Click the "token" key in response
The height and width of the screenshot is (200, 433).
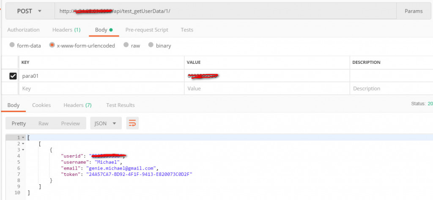coord(71,174)
